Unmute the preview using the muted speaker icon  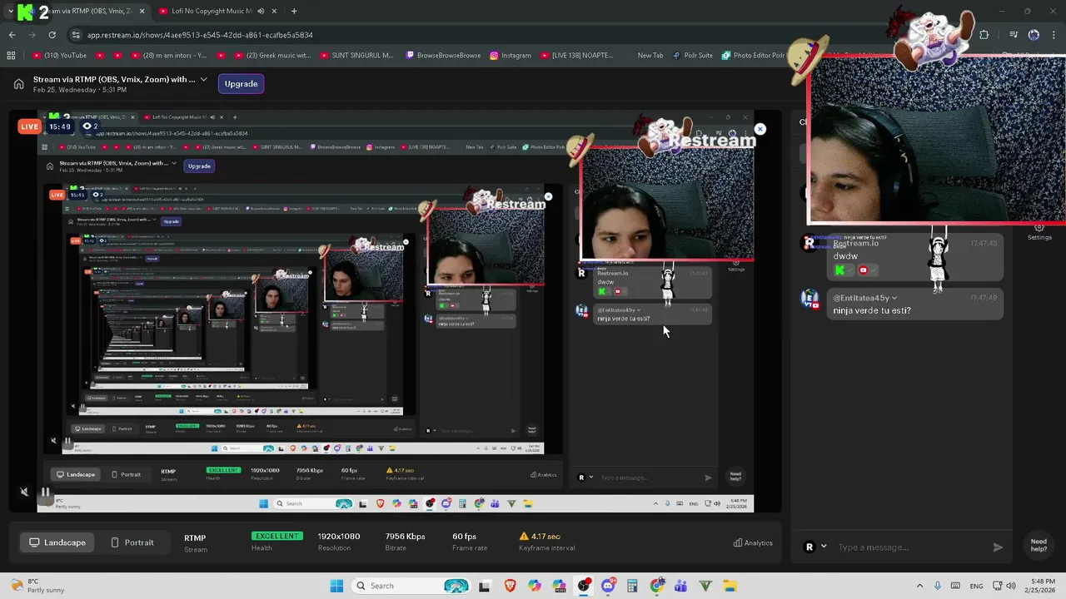[24, 492]
